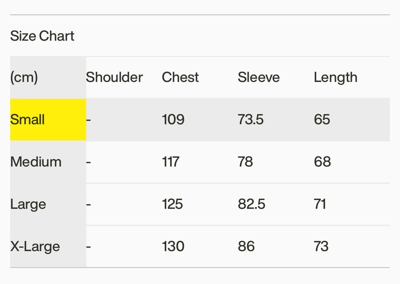
Task: Click the Size Chart heading
Action: click(x=42, y=36)
